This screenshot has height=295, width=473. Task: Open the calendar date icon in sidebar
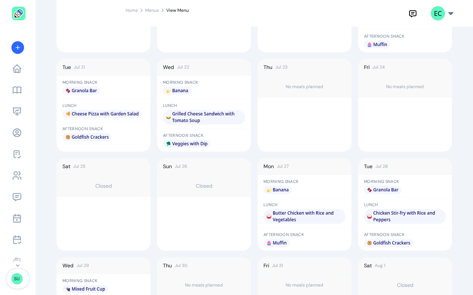(x=17, y=218)
